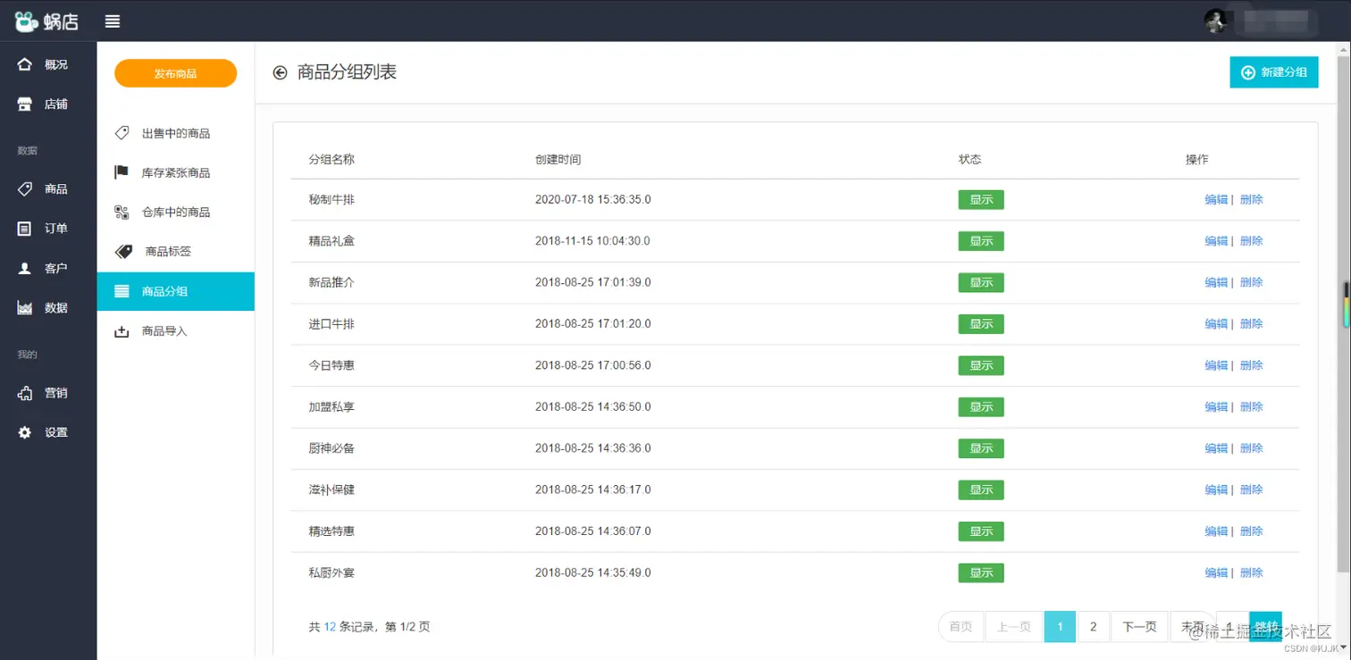Click the 下一页 pagination button
Image resolution: width=1351 pixels, height=660 pixels.
(x=1139, y=627)
